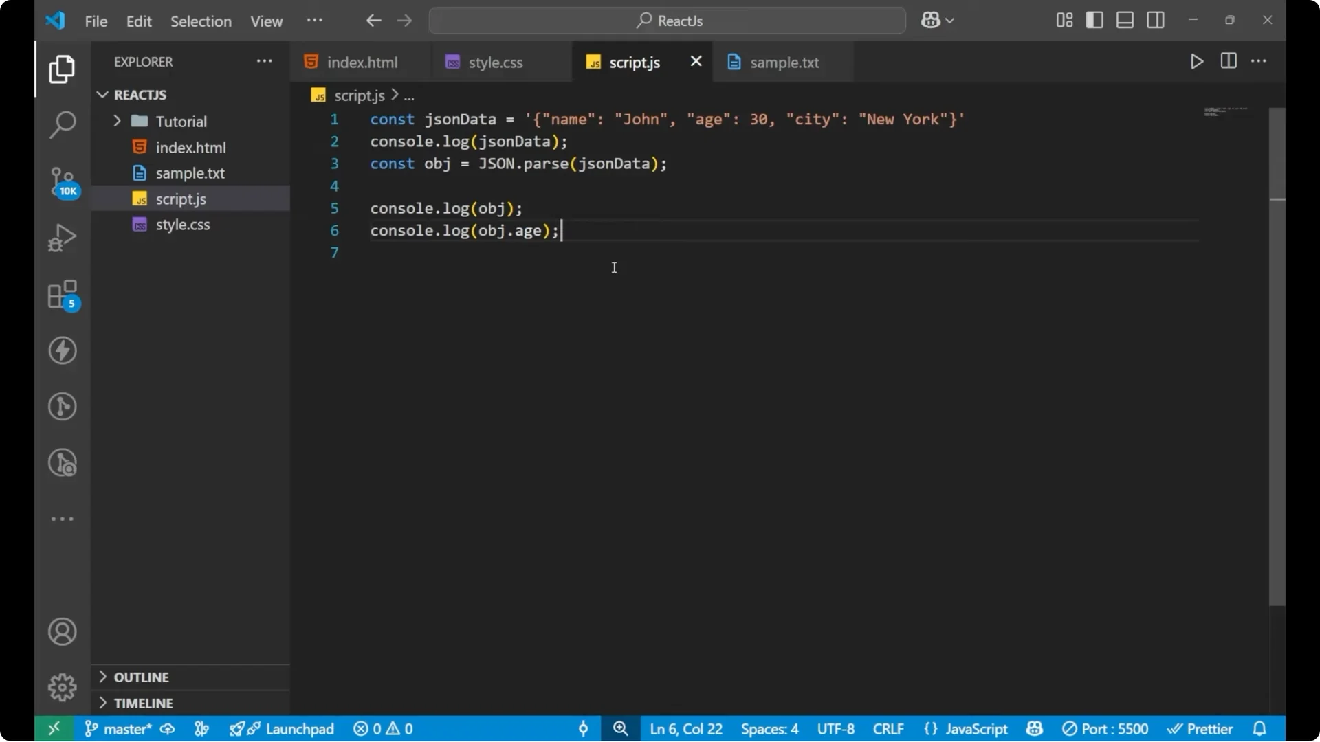Open the Search view in the sidebar
1320x742 pixels.
coord(62,125)
